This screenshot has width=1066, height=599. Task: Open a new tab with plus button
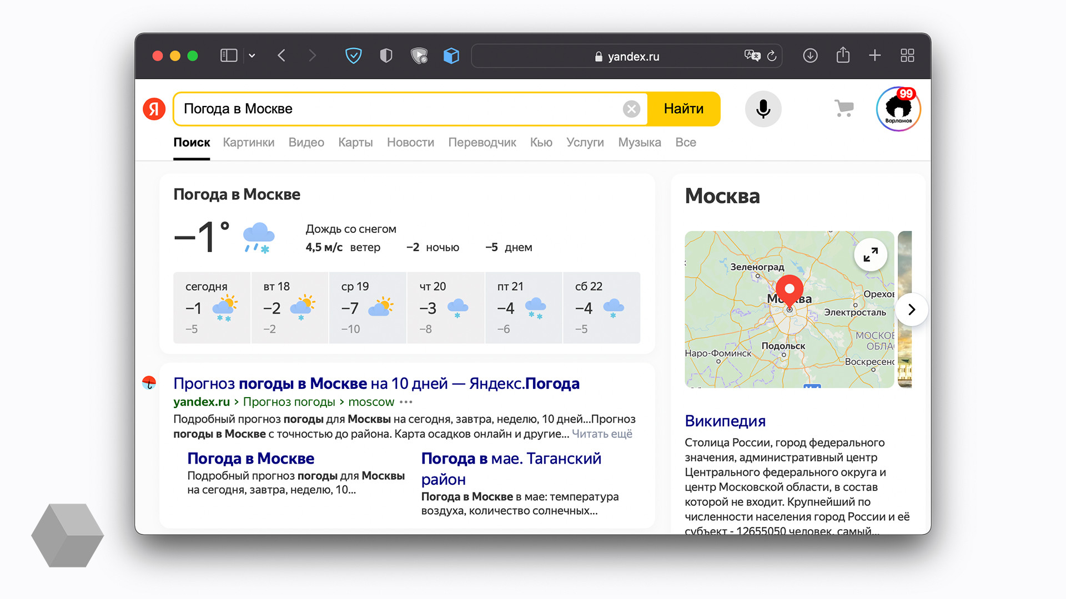coord(875,55)
